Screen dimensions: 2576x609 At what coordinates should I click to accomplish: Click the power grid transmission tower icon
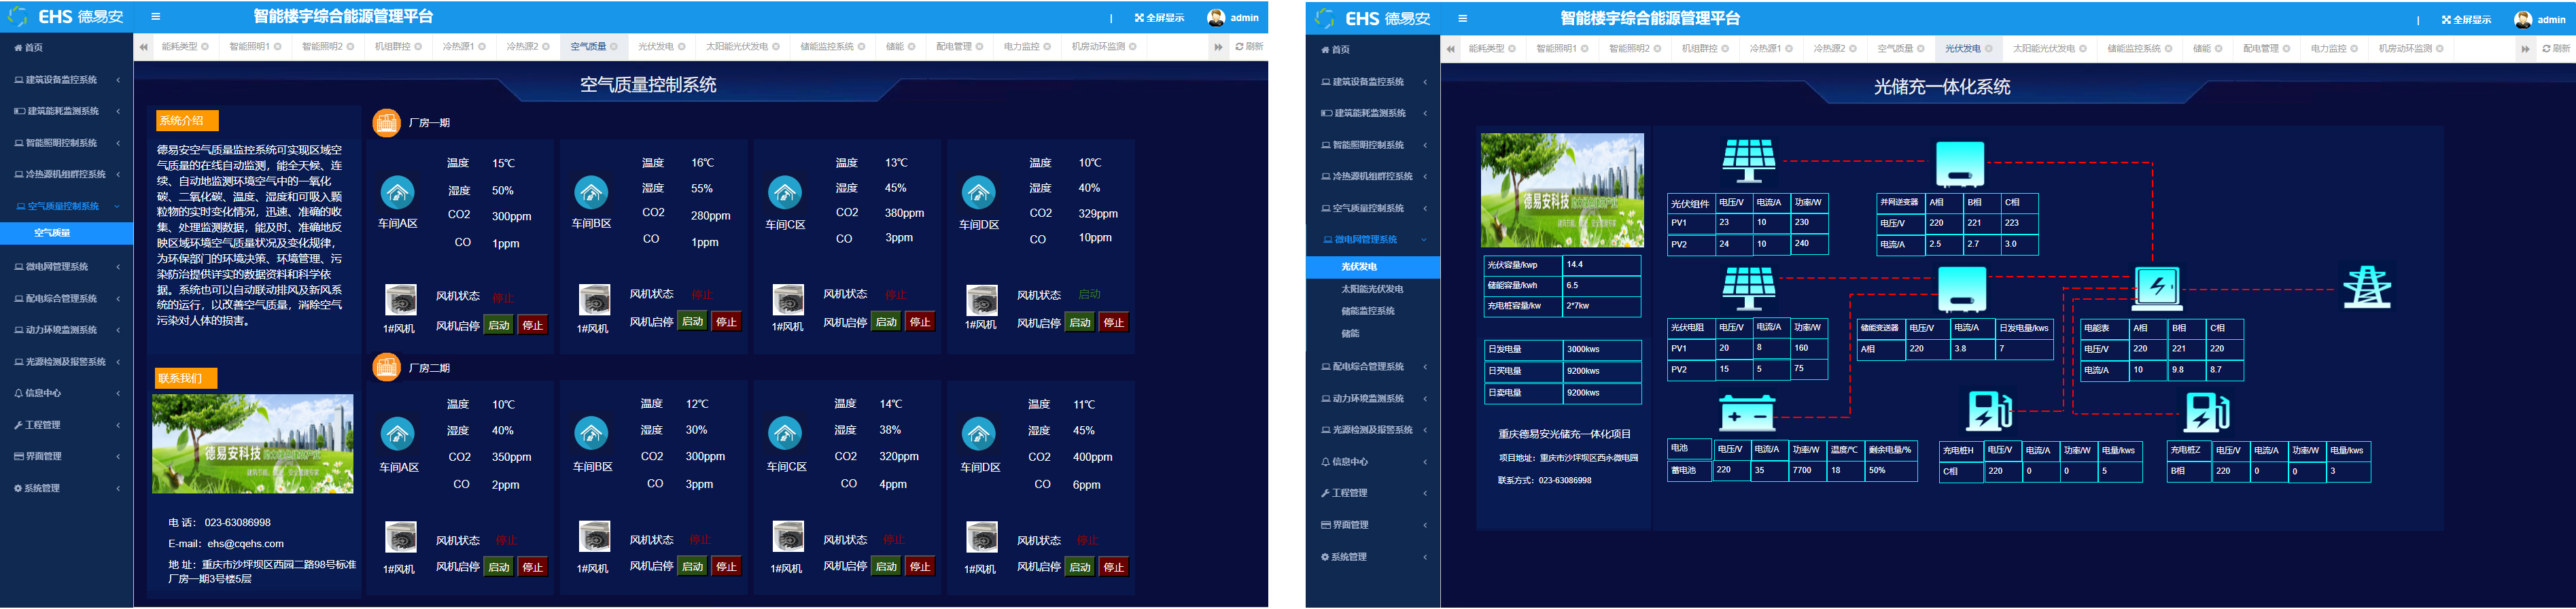[2366, 287]
